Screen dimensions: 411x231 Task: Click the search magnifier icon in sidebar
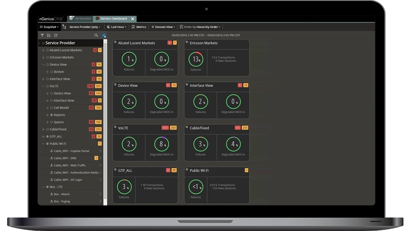[96, 35]
